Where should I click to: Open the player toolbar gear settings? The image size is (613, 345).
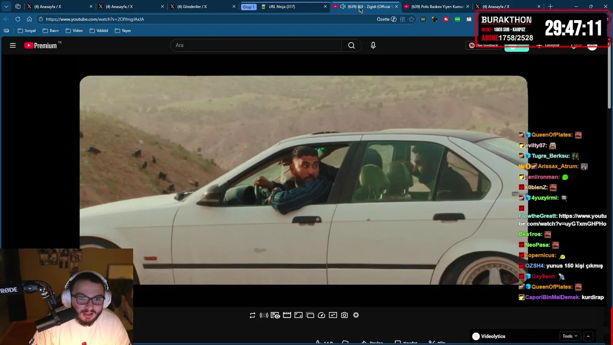356,315
